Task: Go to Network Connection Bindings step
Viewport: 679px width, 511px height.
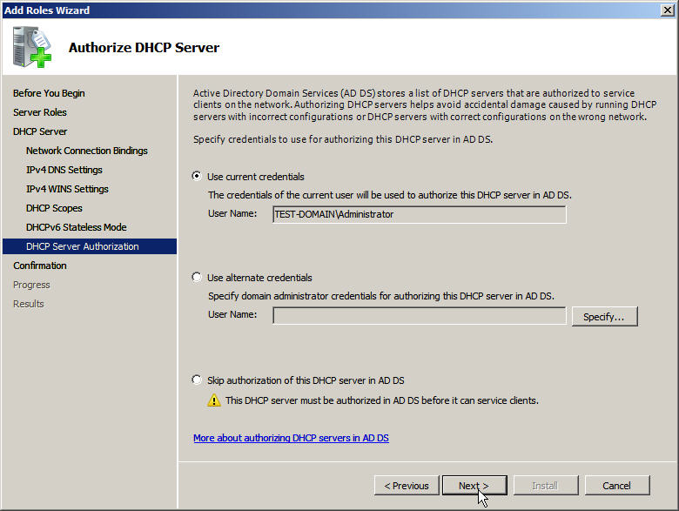Action: [x=86, y=151]
